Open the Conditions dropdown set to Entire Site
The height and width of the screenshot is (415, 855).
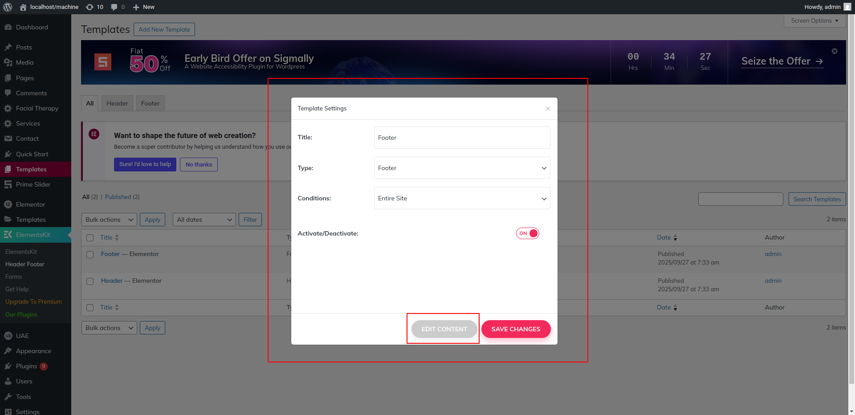(x=462, y=198)
